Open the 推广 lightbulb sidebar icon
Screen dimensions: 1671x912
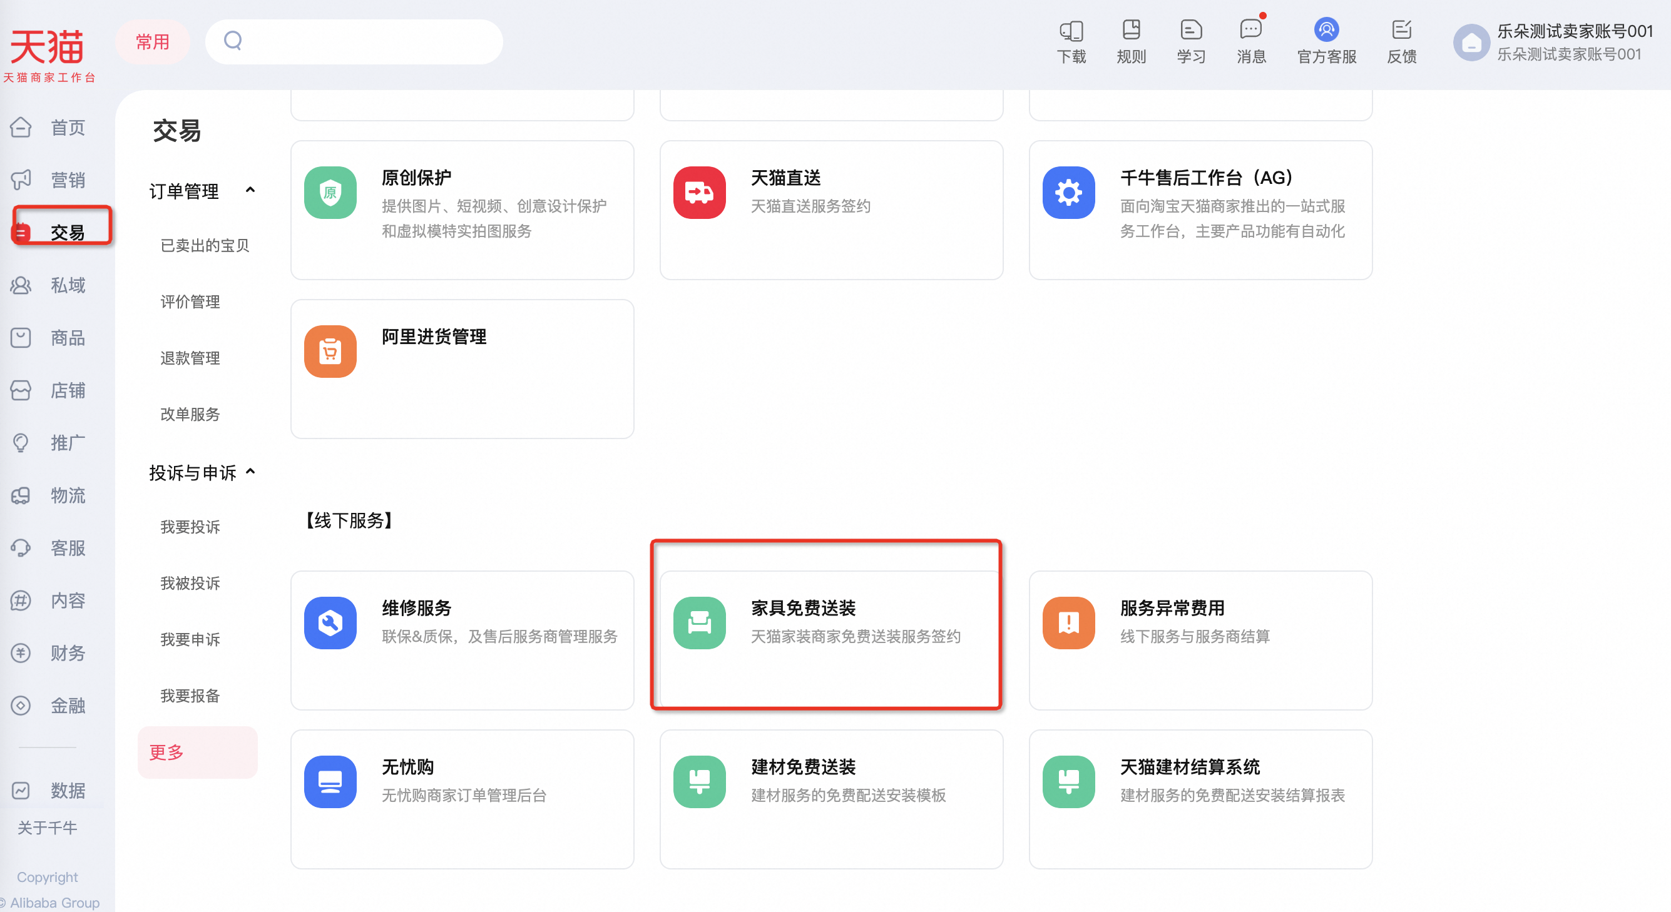pos(21,443)
